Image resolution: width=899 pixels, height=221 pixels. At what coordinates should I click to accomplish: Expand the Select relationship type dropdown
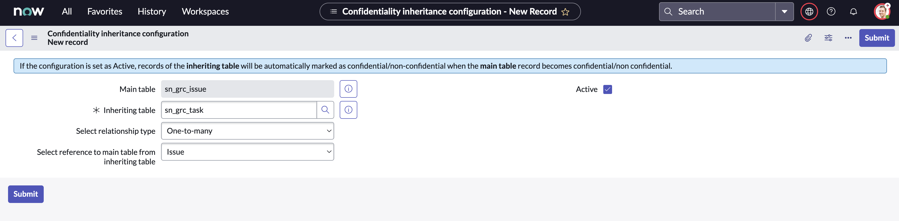click(247, 131)
